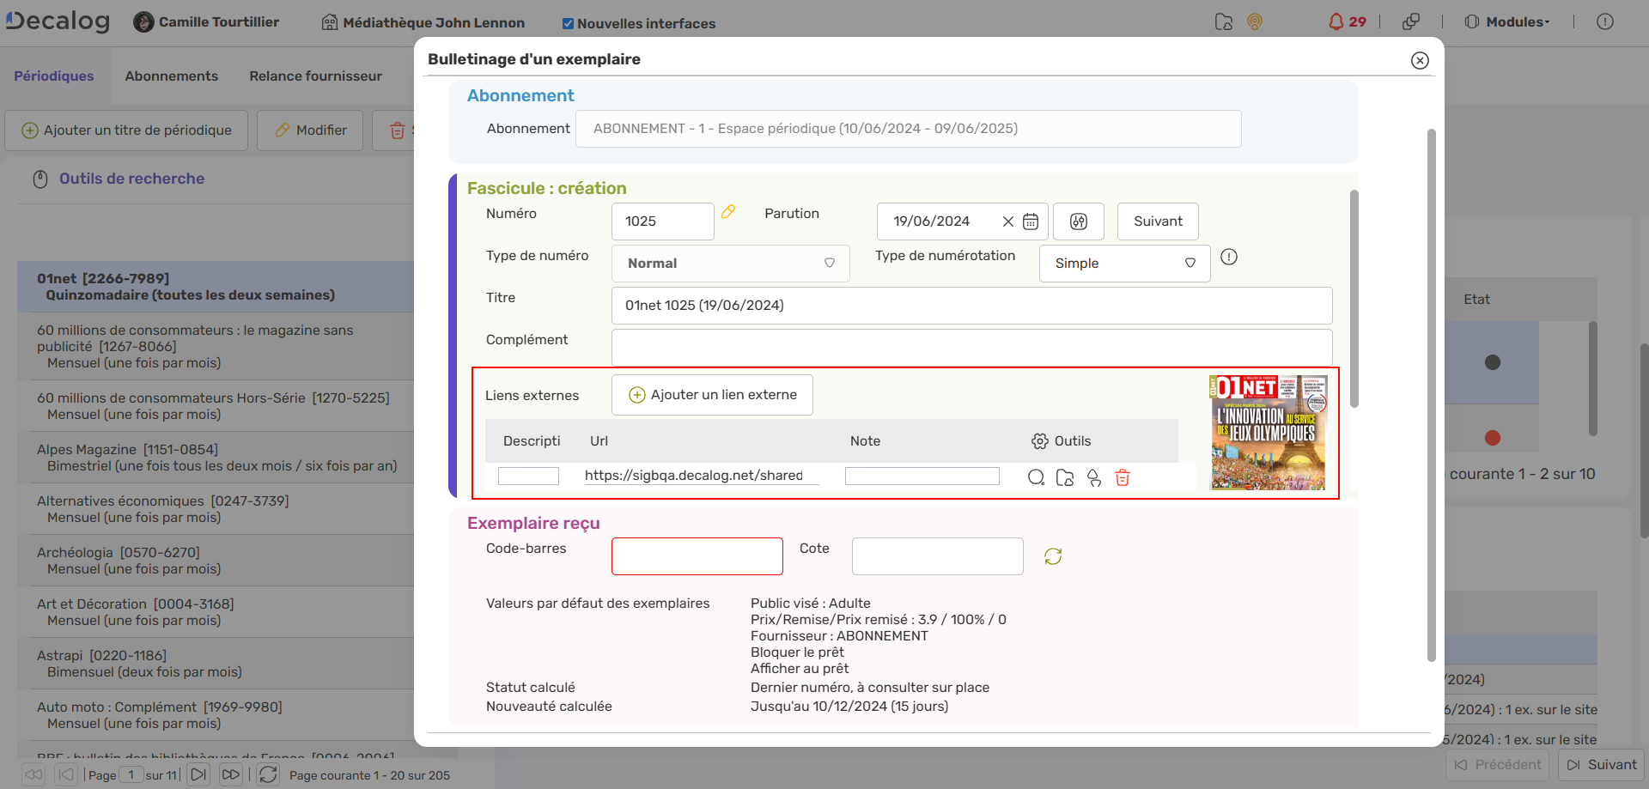
Task: Switch to the Abonnements tab
Action: coord(171,76)
